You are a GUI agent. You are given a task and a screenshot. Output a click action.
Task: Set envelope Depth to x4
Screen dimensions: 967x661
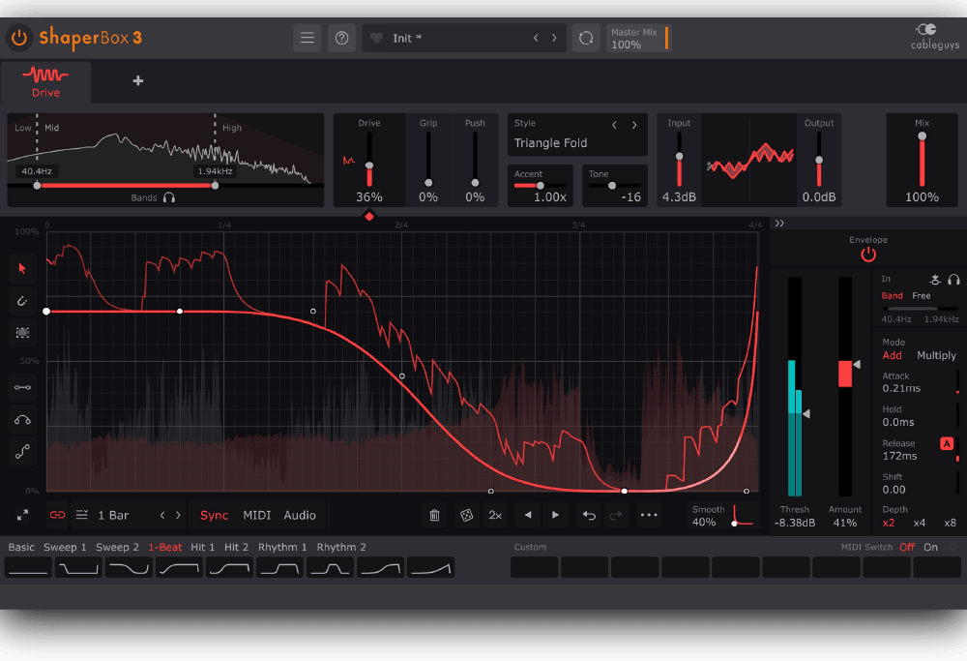pyautogui.click(x=919, y=523)
